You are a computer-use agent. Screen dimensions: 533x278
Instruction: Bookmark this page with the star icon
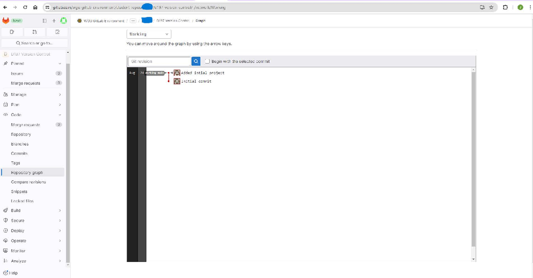(x=492, y=7)
